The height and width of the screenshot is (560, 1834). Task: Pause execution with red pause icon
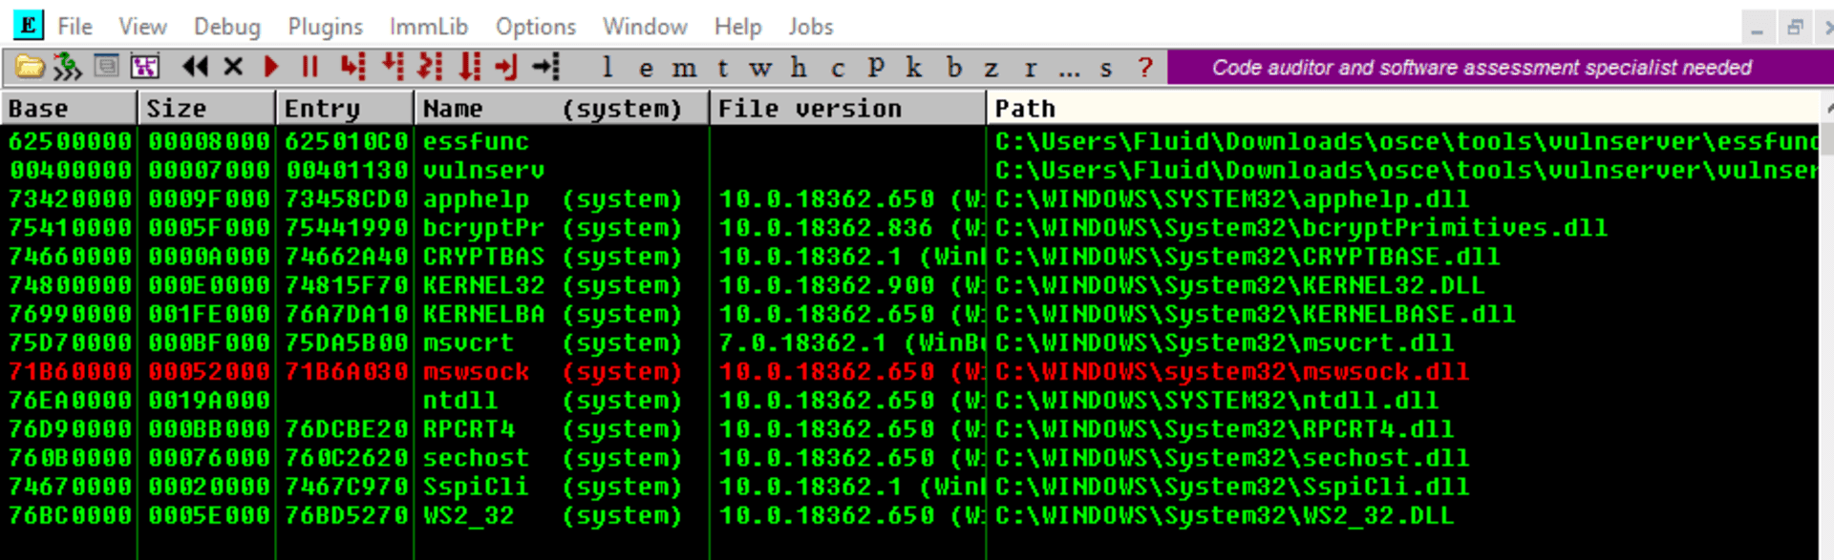point(309,67)
